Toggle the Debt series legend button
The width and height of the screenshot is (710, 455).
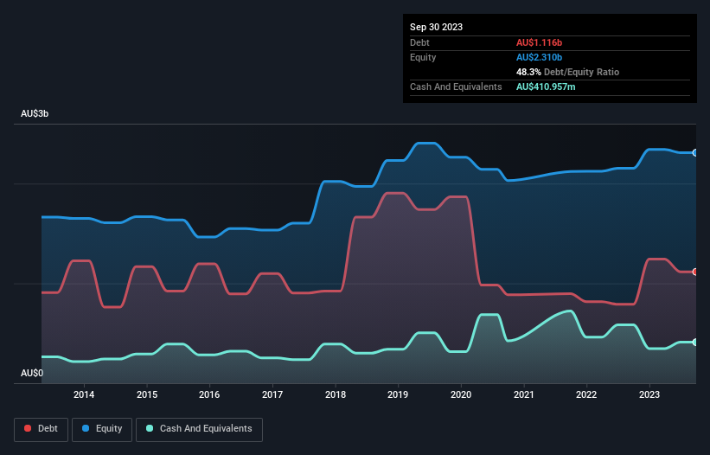pos(42,429)
